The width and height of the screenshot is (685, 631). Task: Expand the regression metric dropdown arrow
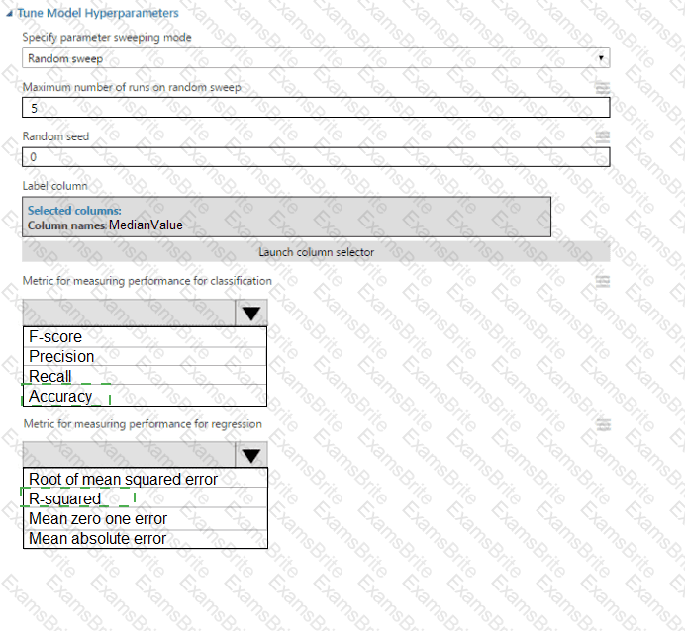click(x=251, y=455)
